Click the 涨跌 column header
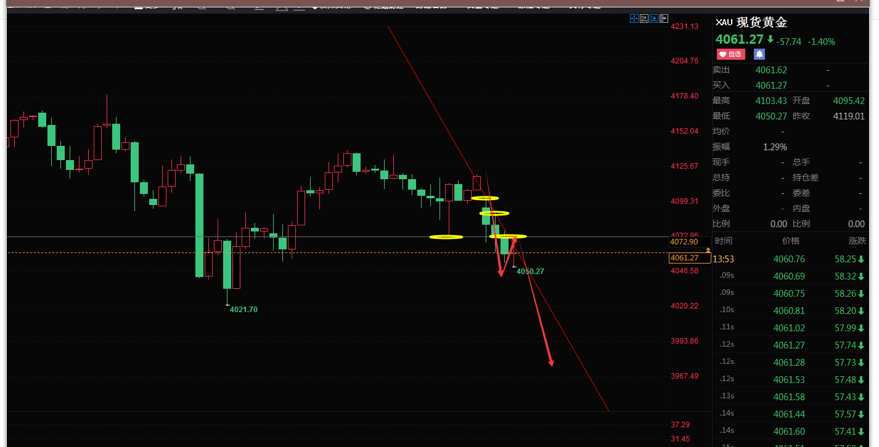The image size is (879, 447). [x=857, y=241]
